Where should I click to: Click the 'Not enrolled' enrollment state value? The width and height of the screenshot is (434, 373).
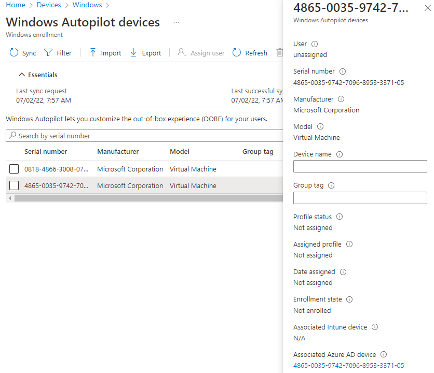(x=312, y=310)
